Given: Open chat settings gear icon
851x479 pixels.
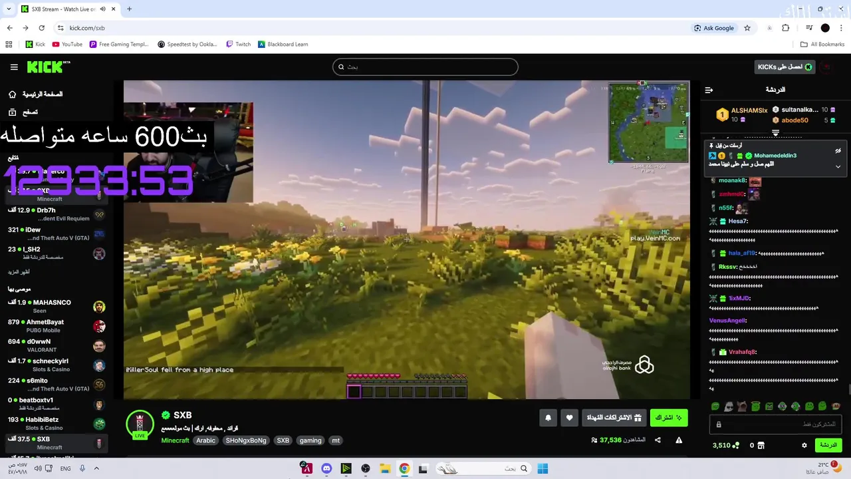Looking at the screenshot, I should click(x=804, y=445).
